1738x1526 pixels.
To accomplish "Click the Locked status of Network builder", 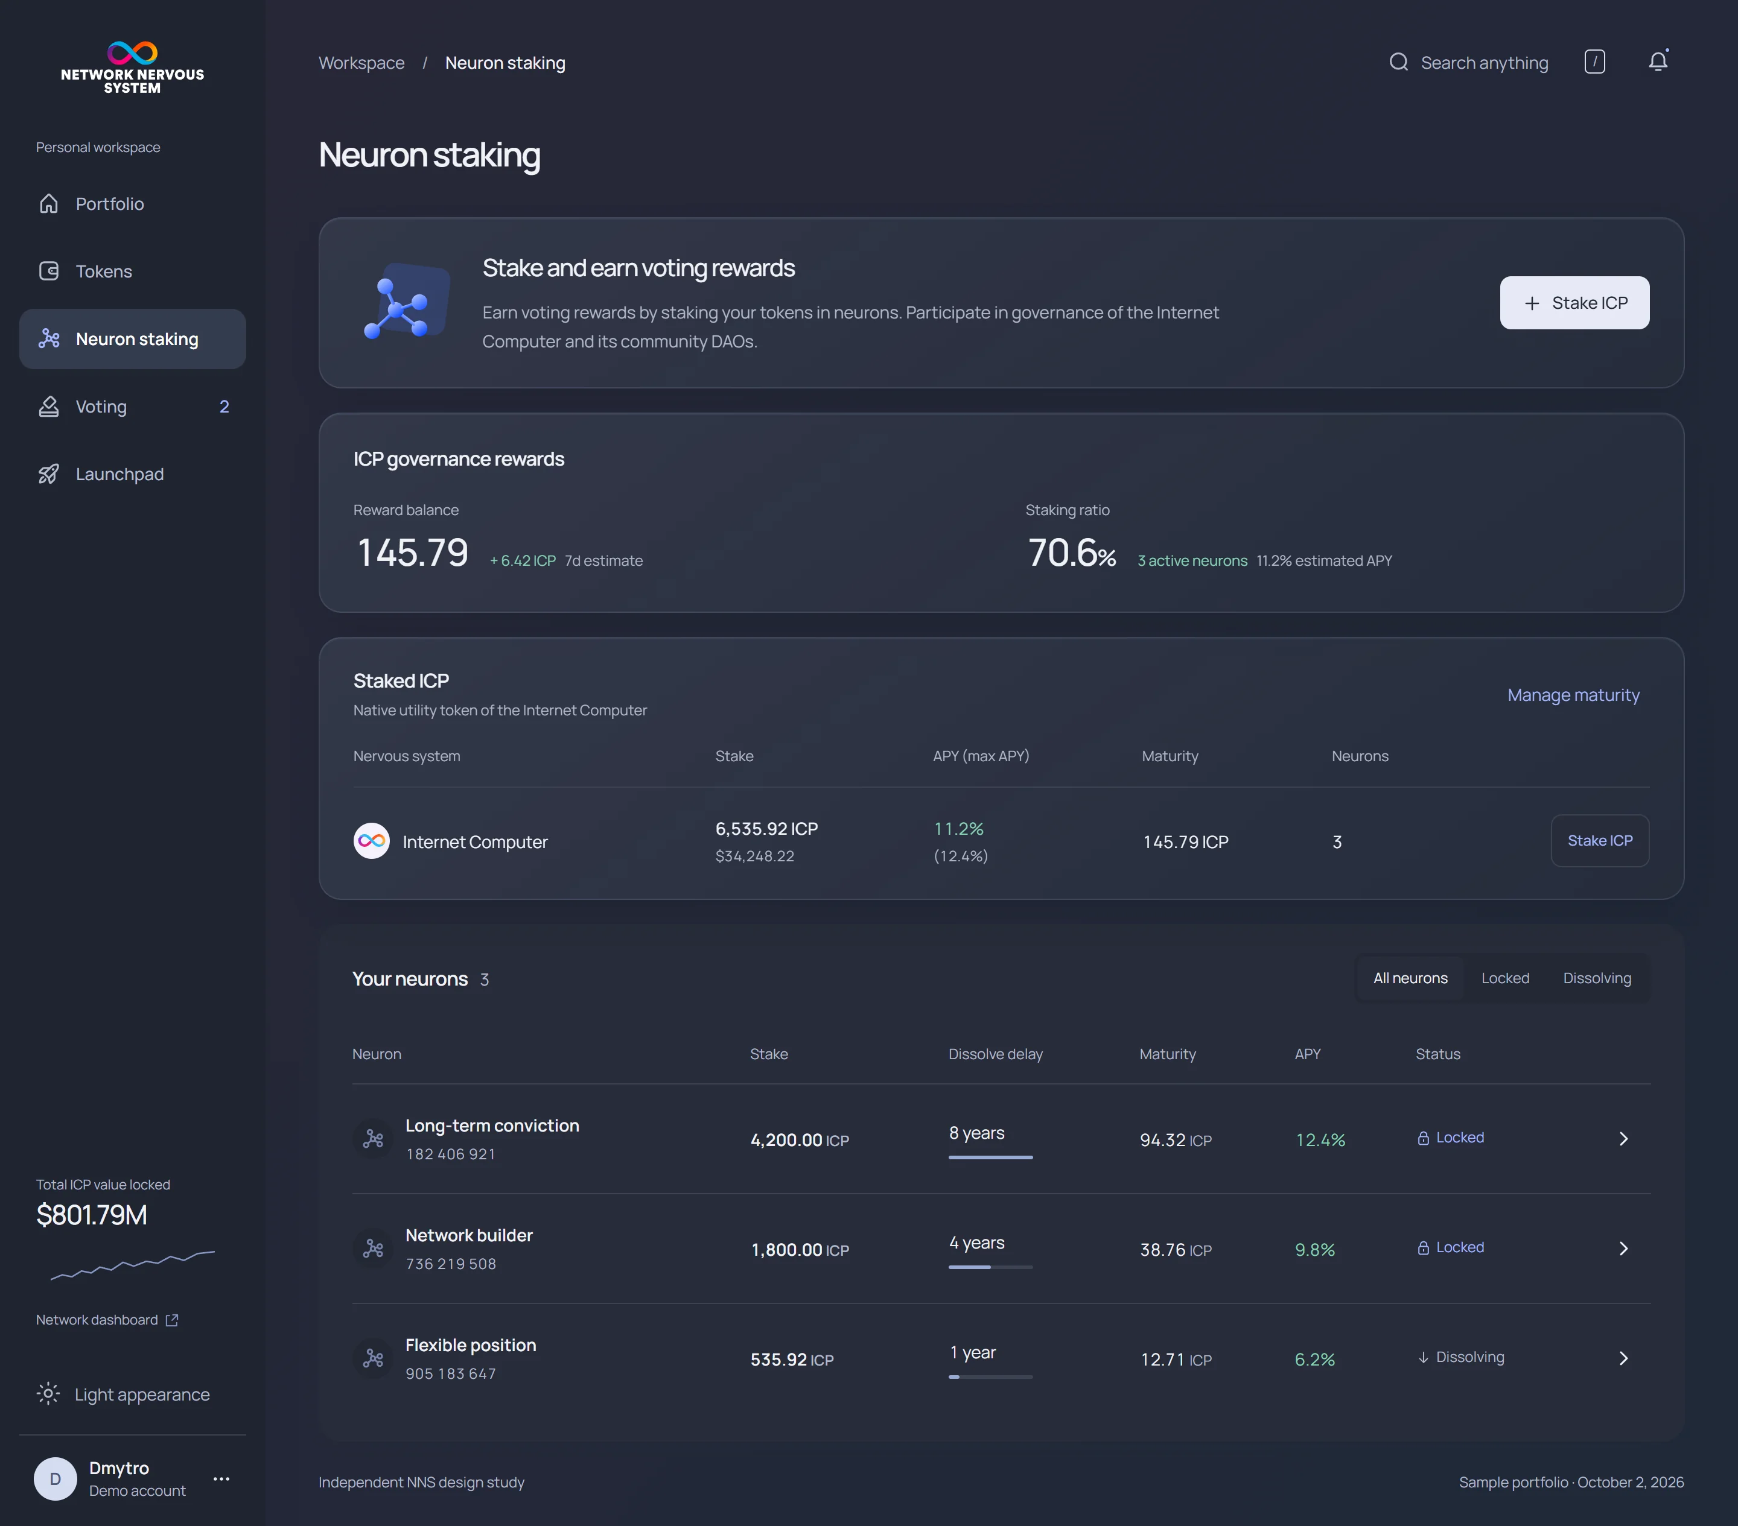I will [x=1451, y=1247].
